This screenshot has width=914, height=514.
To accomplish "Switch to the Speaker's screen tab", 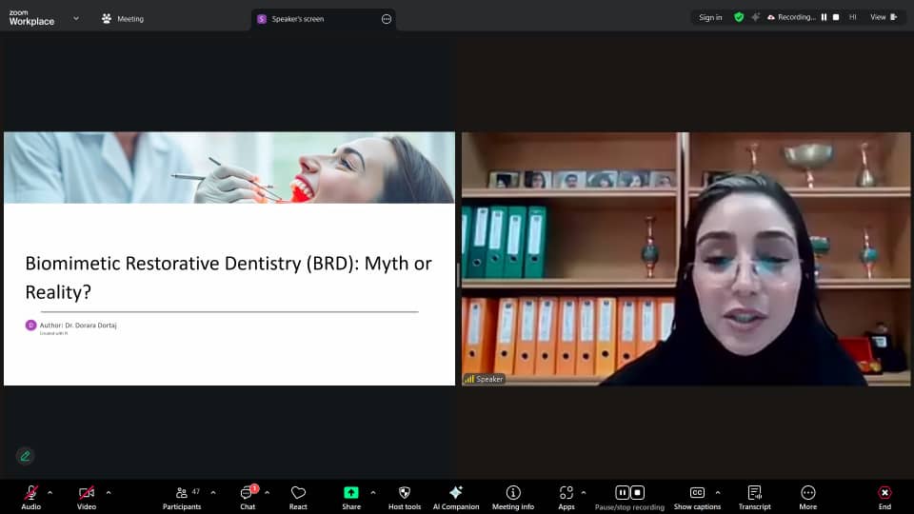I will tap(300, 19).
